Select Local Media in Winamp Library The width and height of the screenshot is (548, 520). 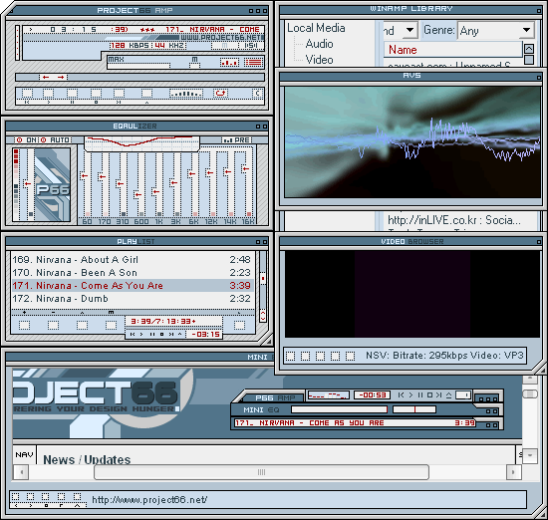pos(316,28)
